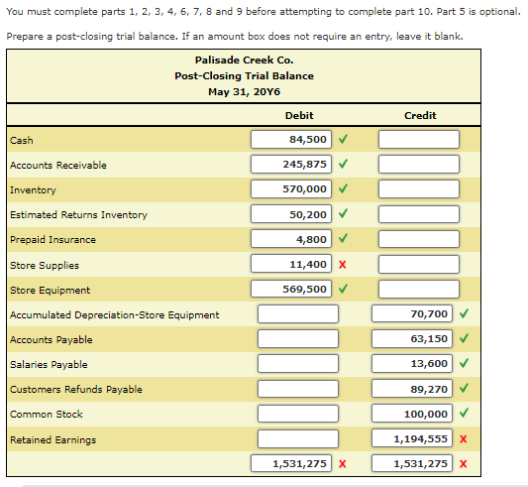The image size is (528, 487).
Task: Click the Retained Earnings credit field
Action: pyautogui.click(x=412, y=438)
